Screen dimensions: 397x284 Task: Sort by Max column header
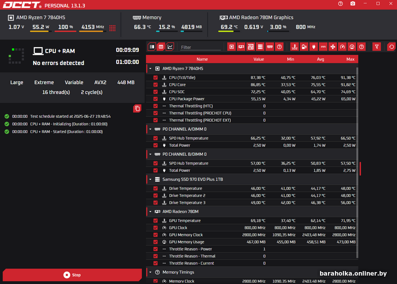pos(350,59)
